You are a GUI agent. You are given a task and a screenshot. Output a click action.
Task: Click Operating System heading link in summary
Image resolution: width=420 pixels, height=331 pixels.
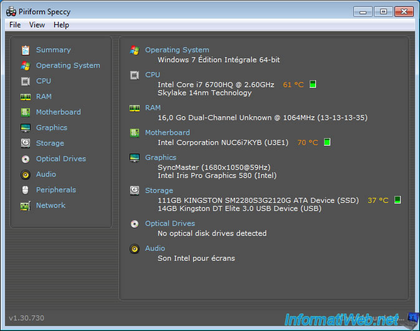click(177, 50)
